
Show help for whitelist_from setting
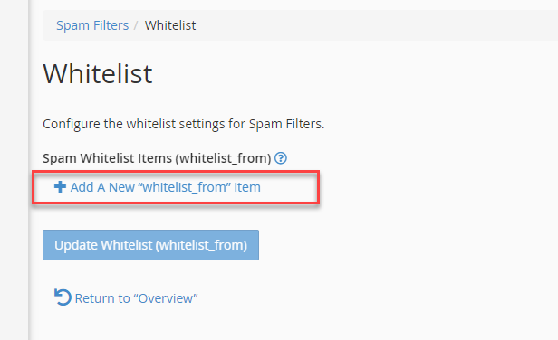[281, 158]
